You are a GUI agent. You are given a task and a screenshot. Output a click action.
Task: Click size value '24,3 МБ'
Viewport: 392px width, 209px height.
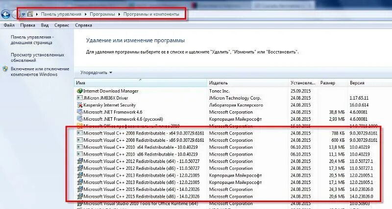click(337, 189)
